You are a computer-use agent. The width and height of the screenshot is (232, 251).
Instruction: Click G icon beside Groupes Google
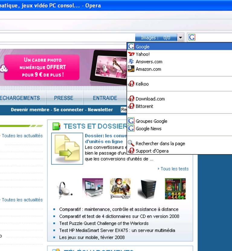(131, 121)
